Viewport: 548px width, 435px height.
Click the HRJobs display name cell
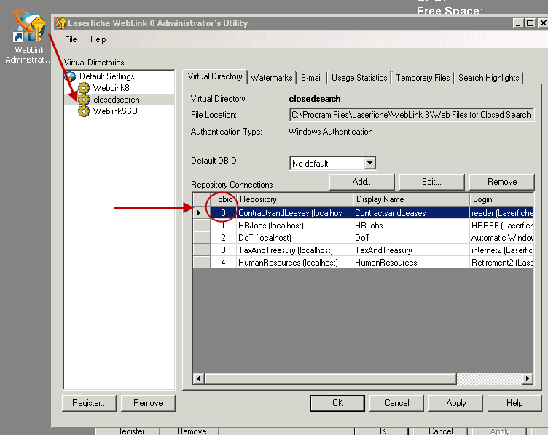click(411, 226)
